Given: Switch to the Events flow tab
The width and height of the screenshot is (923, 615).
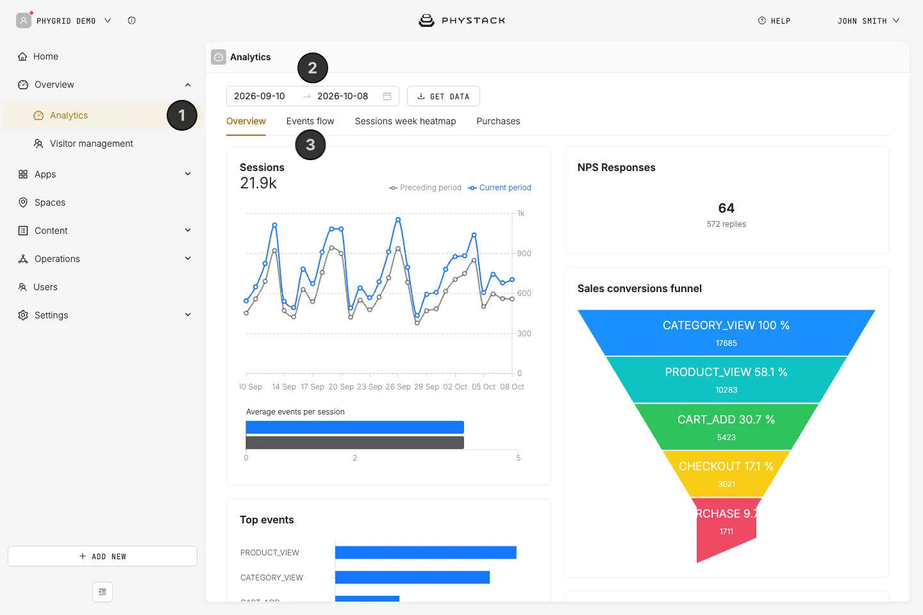Looking at the screenshot, I should (x=310, y=121).
